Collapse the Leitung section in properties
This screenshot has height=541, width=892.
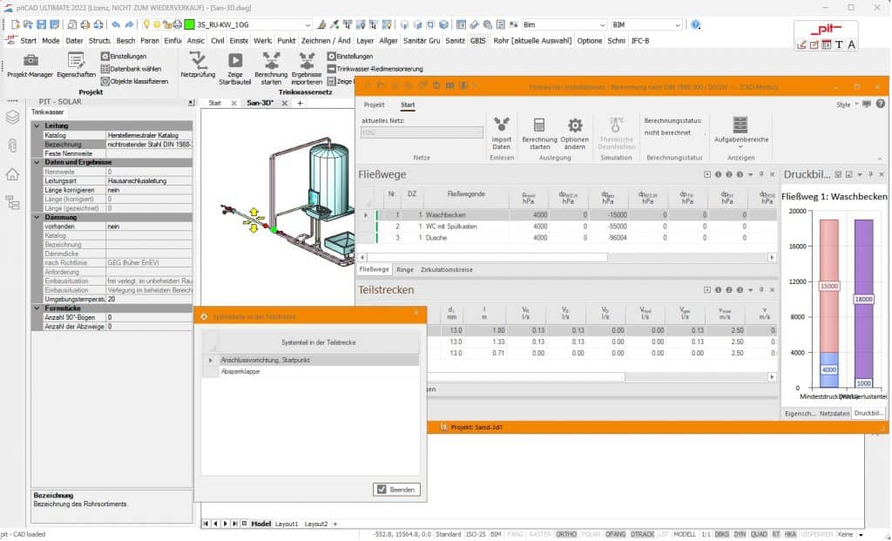click(37, 125)
